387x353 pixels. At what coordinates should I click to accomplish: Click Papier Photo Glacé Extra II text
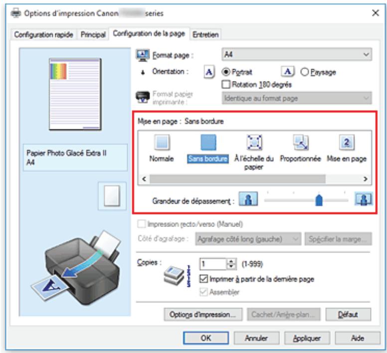pyautogui.click(x=66, y=153)
